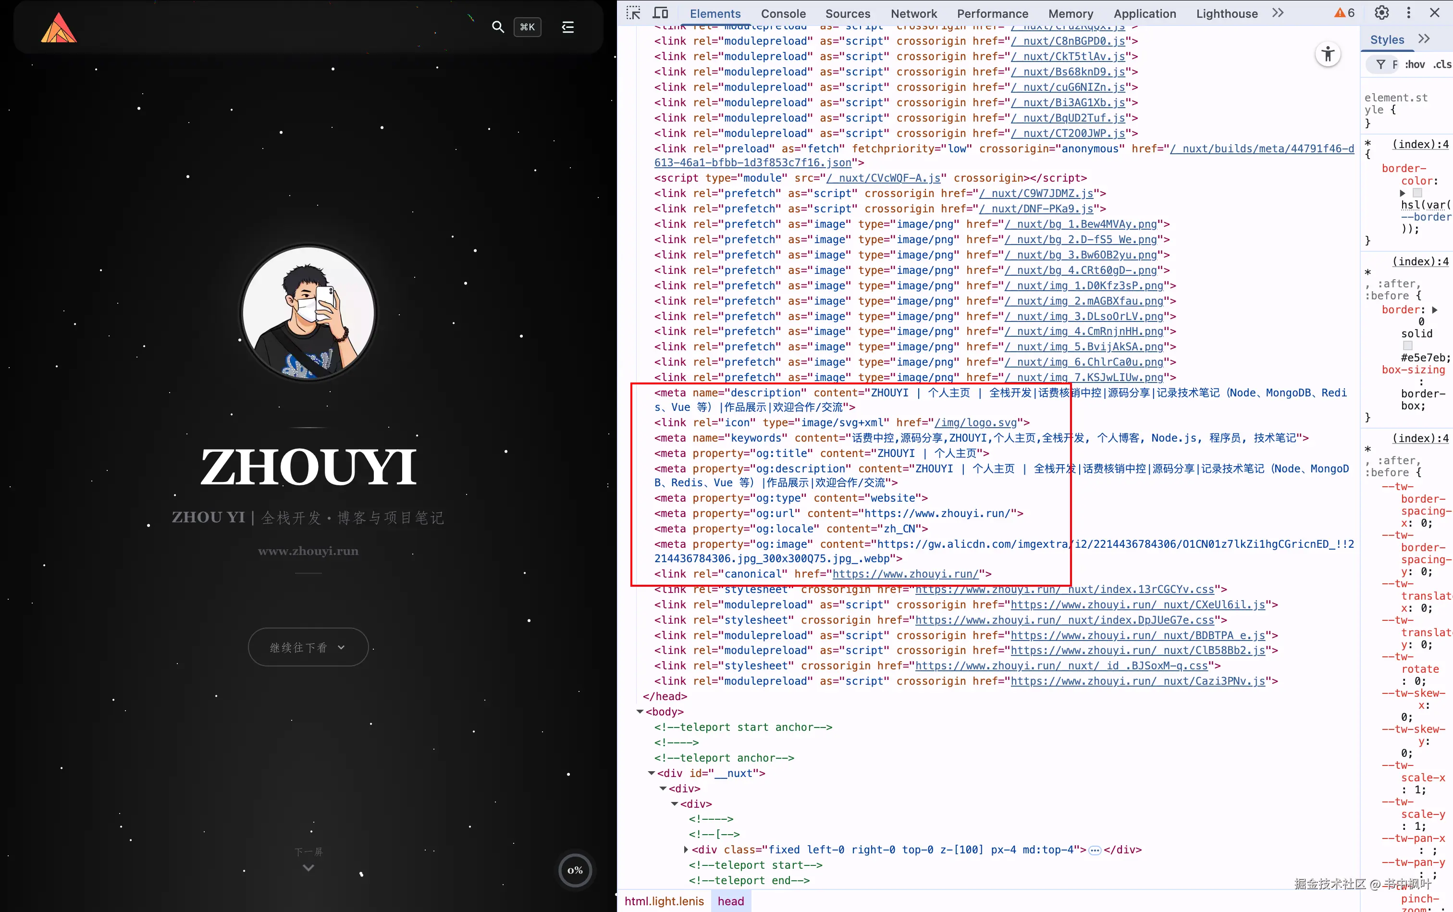The width and height of the screenshot is (1453, 912).
Task: Open DevTools three-dot customize menu
Action: tap(1409, 12)
